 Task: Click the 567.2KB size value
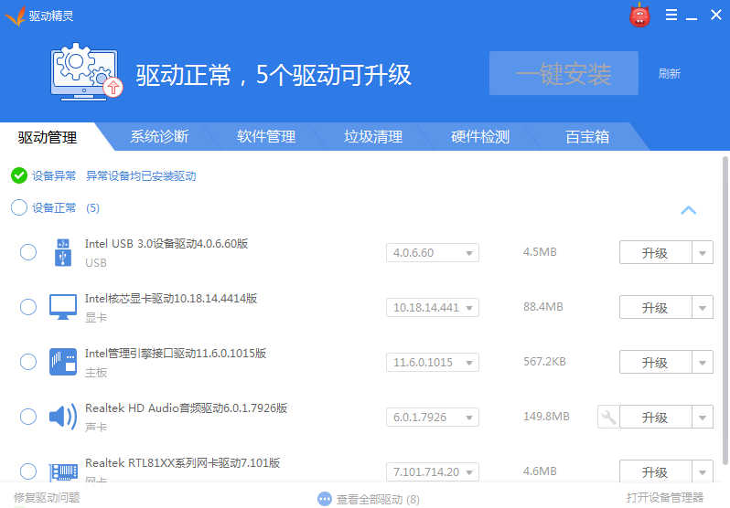pos(544,362)
